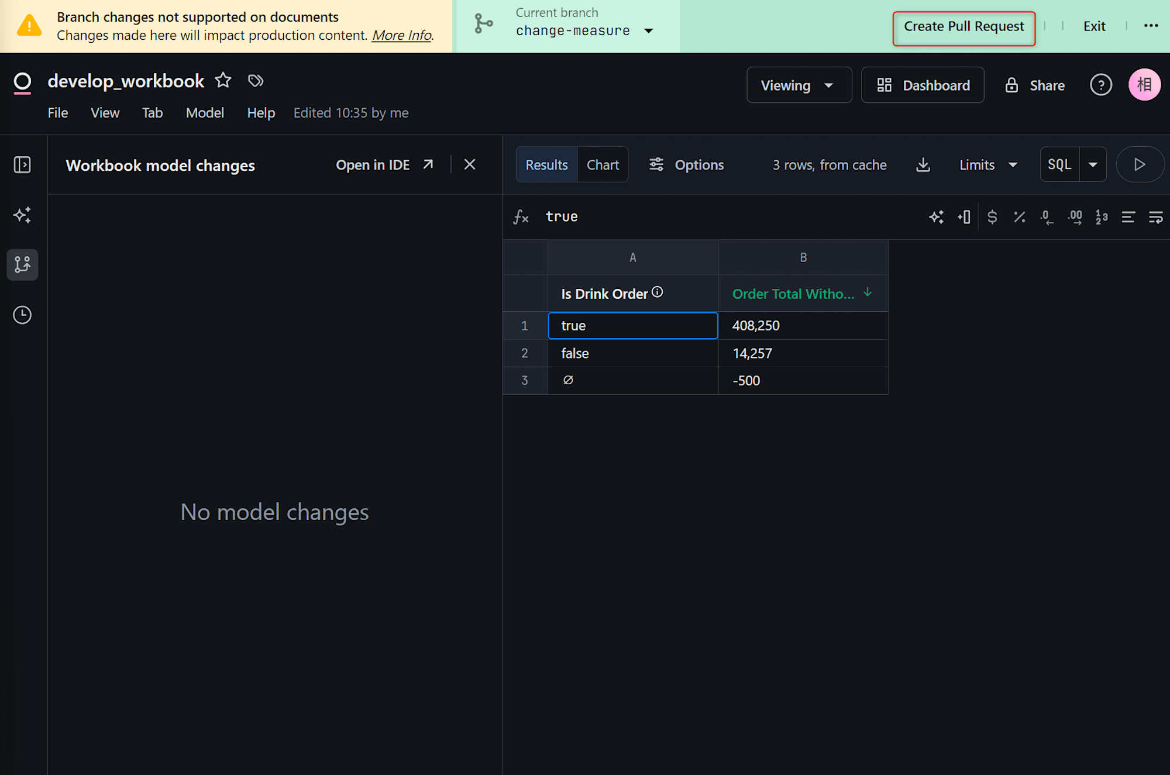1170x775 pixels.
Task: Expand the SQL dropdown arrow
Action: coord(1093,164)
